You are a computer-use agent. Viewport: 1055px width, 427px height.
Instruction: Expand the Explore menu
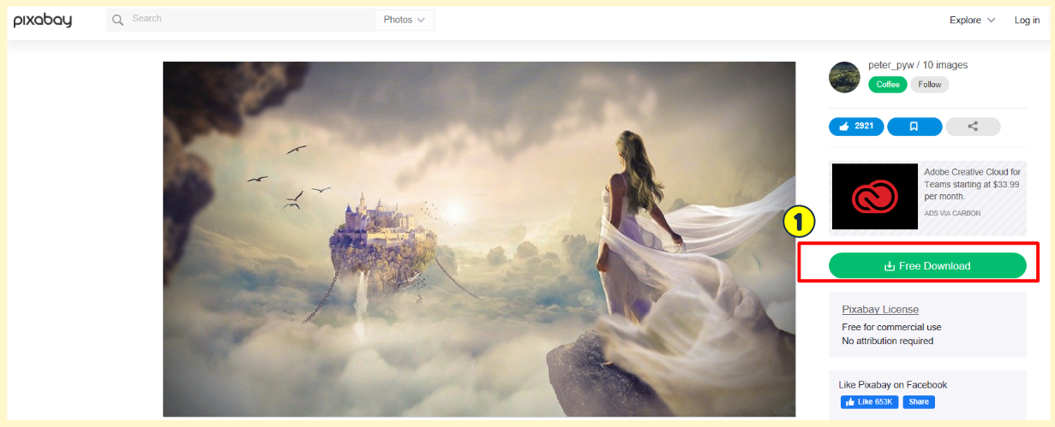tap(972, 20)
